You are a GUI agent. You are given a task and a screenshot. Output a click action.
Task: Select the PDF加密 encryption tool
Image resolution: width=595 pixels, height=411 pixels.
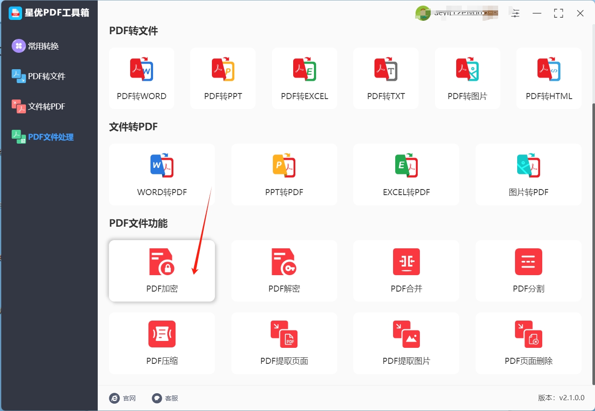(162, 271)
